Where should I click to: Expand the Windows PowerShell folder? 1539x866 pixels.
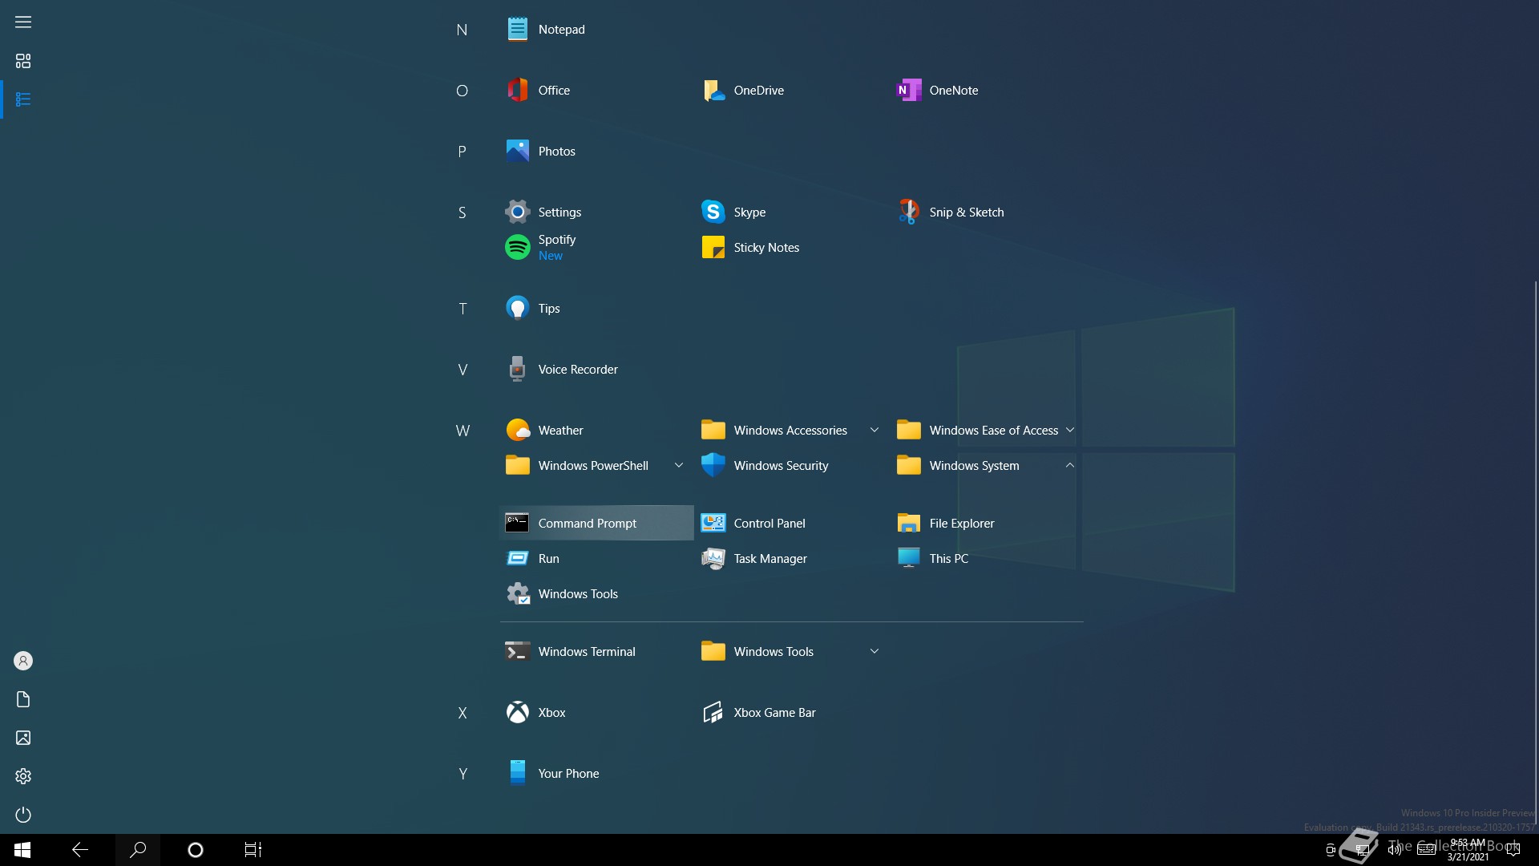[x=596, y=466]
